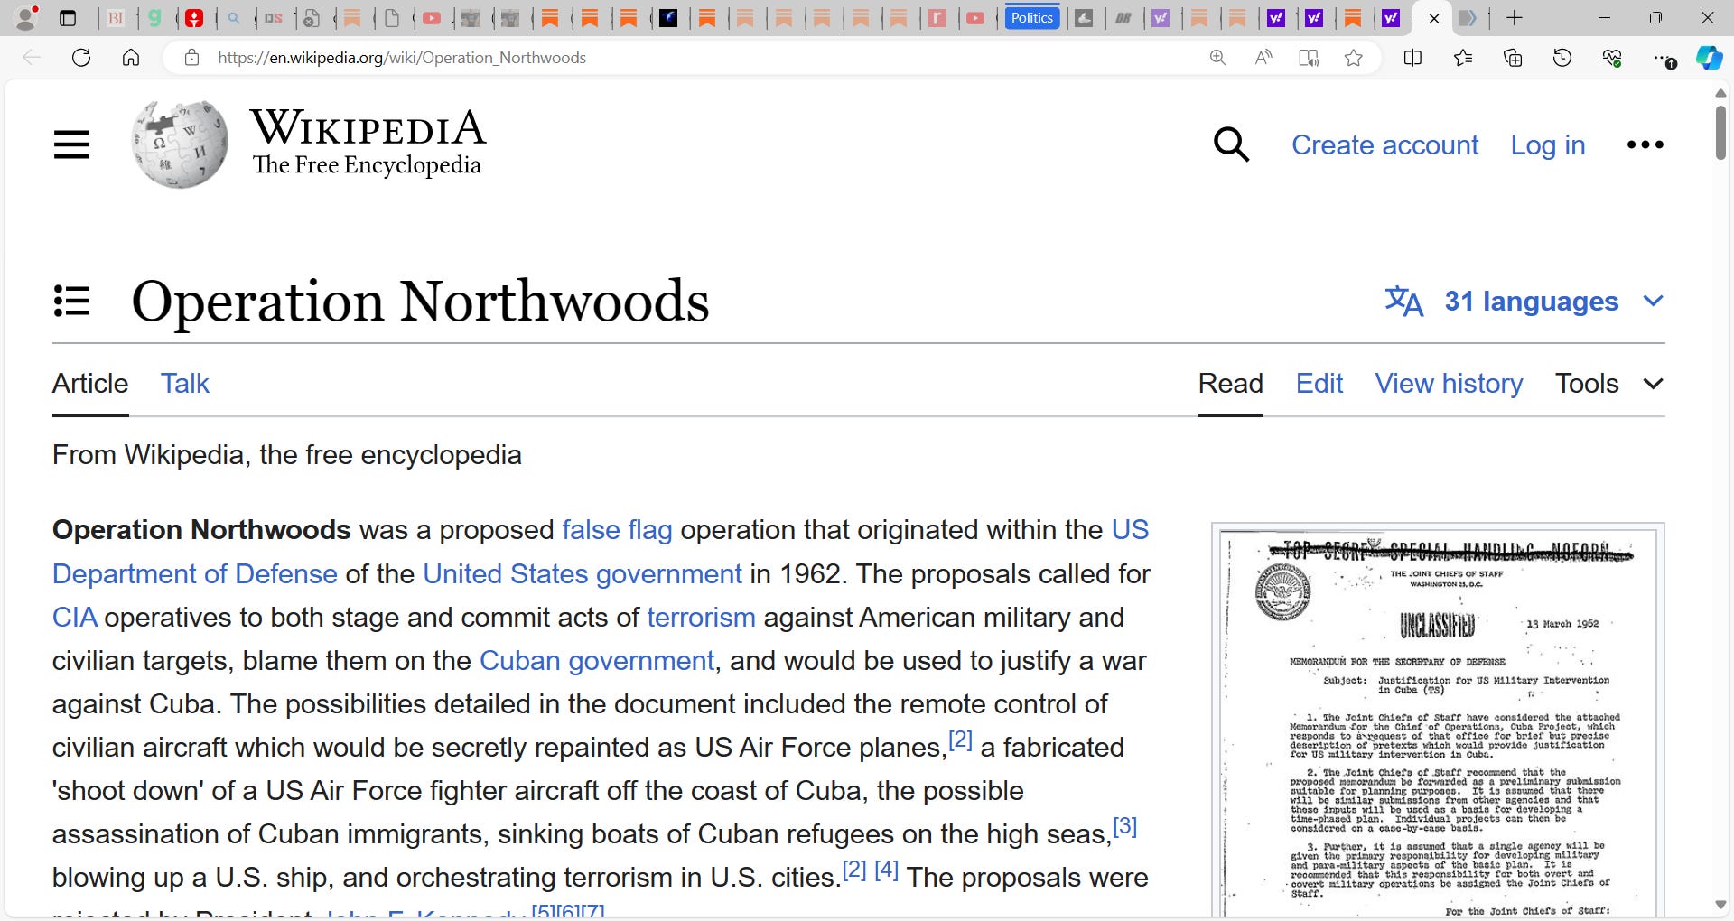Open the favorites list
The image size is (1734, 921).
click(1463, 58)
